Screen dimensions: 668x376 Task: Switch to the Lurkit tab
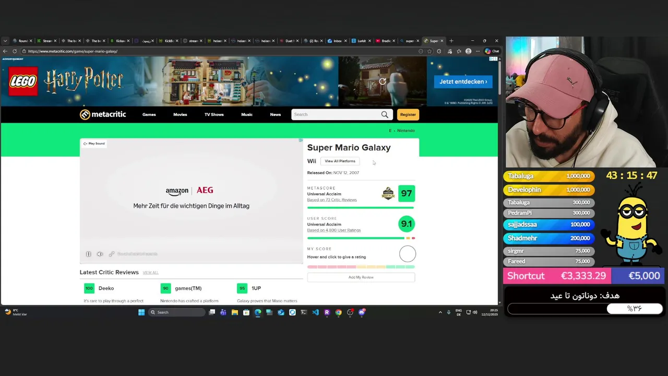[x=361, y=41]
